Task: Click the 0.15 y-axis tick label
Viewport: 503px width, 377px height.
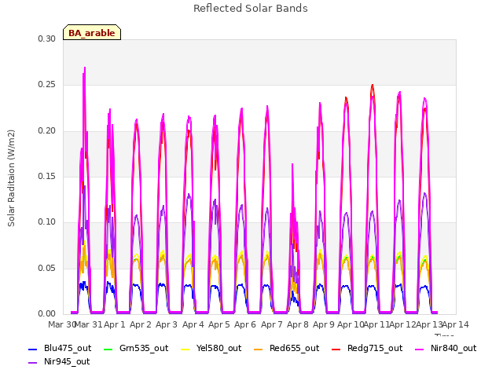Action: click(x=47, y=176)
